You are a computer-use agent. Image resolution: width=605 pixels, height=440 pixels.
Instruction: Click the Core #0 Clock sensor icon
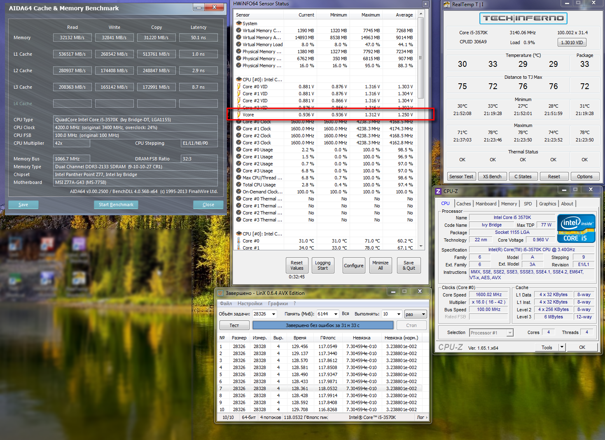click(238, 122)
